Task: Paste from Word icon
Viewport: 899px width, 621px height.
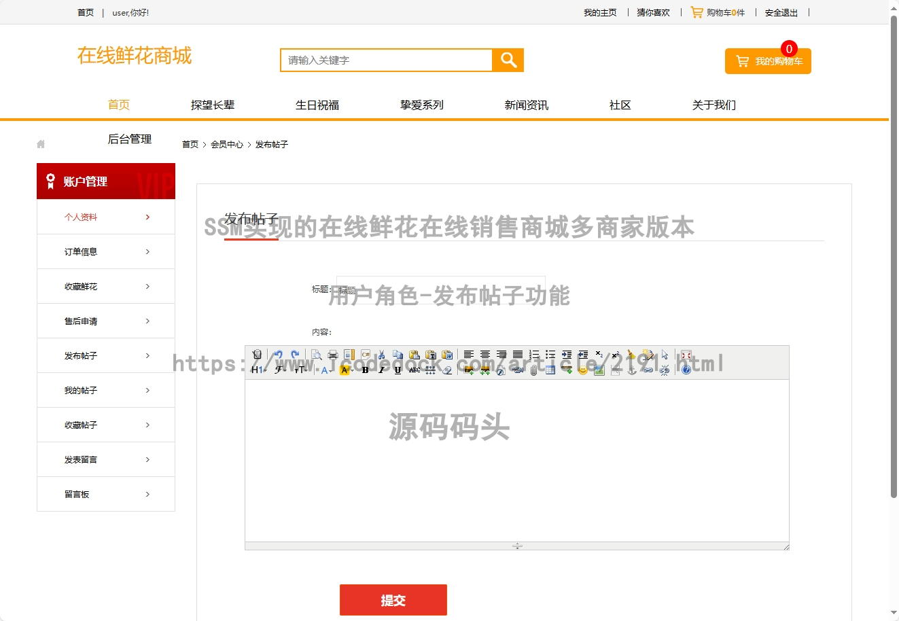Action: pos(447,355)
